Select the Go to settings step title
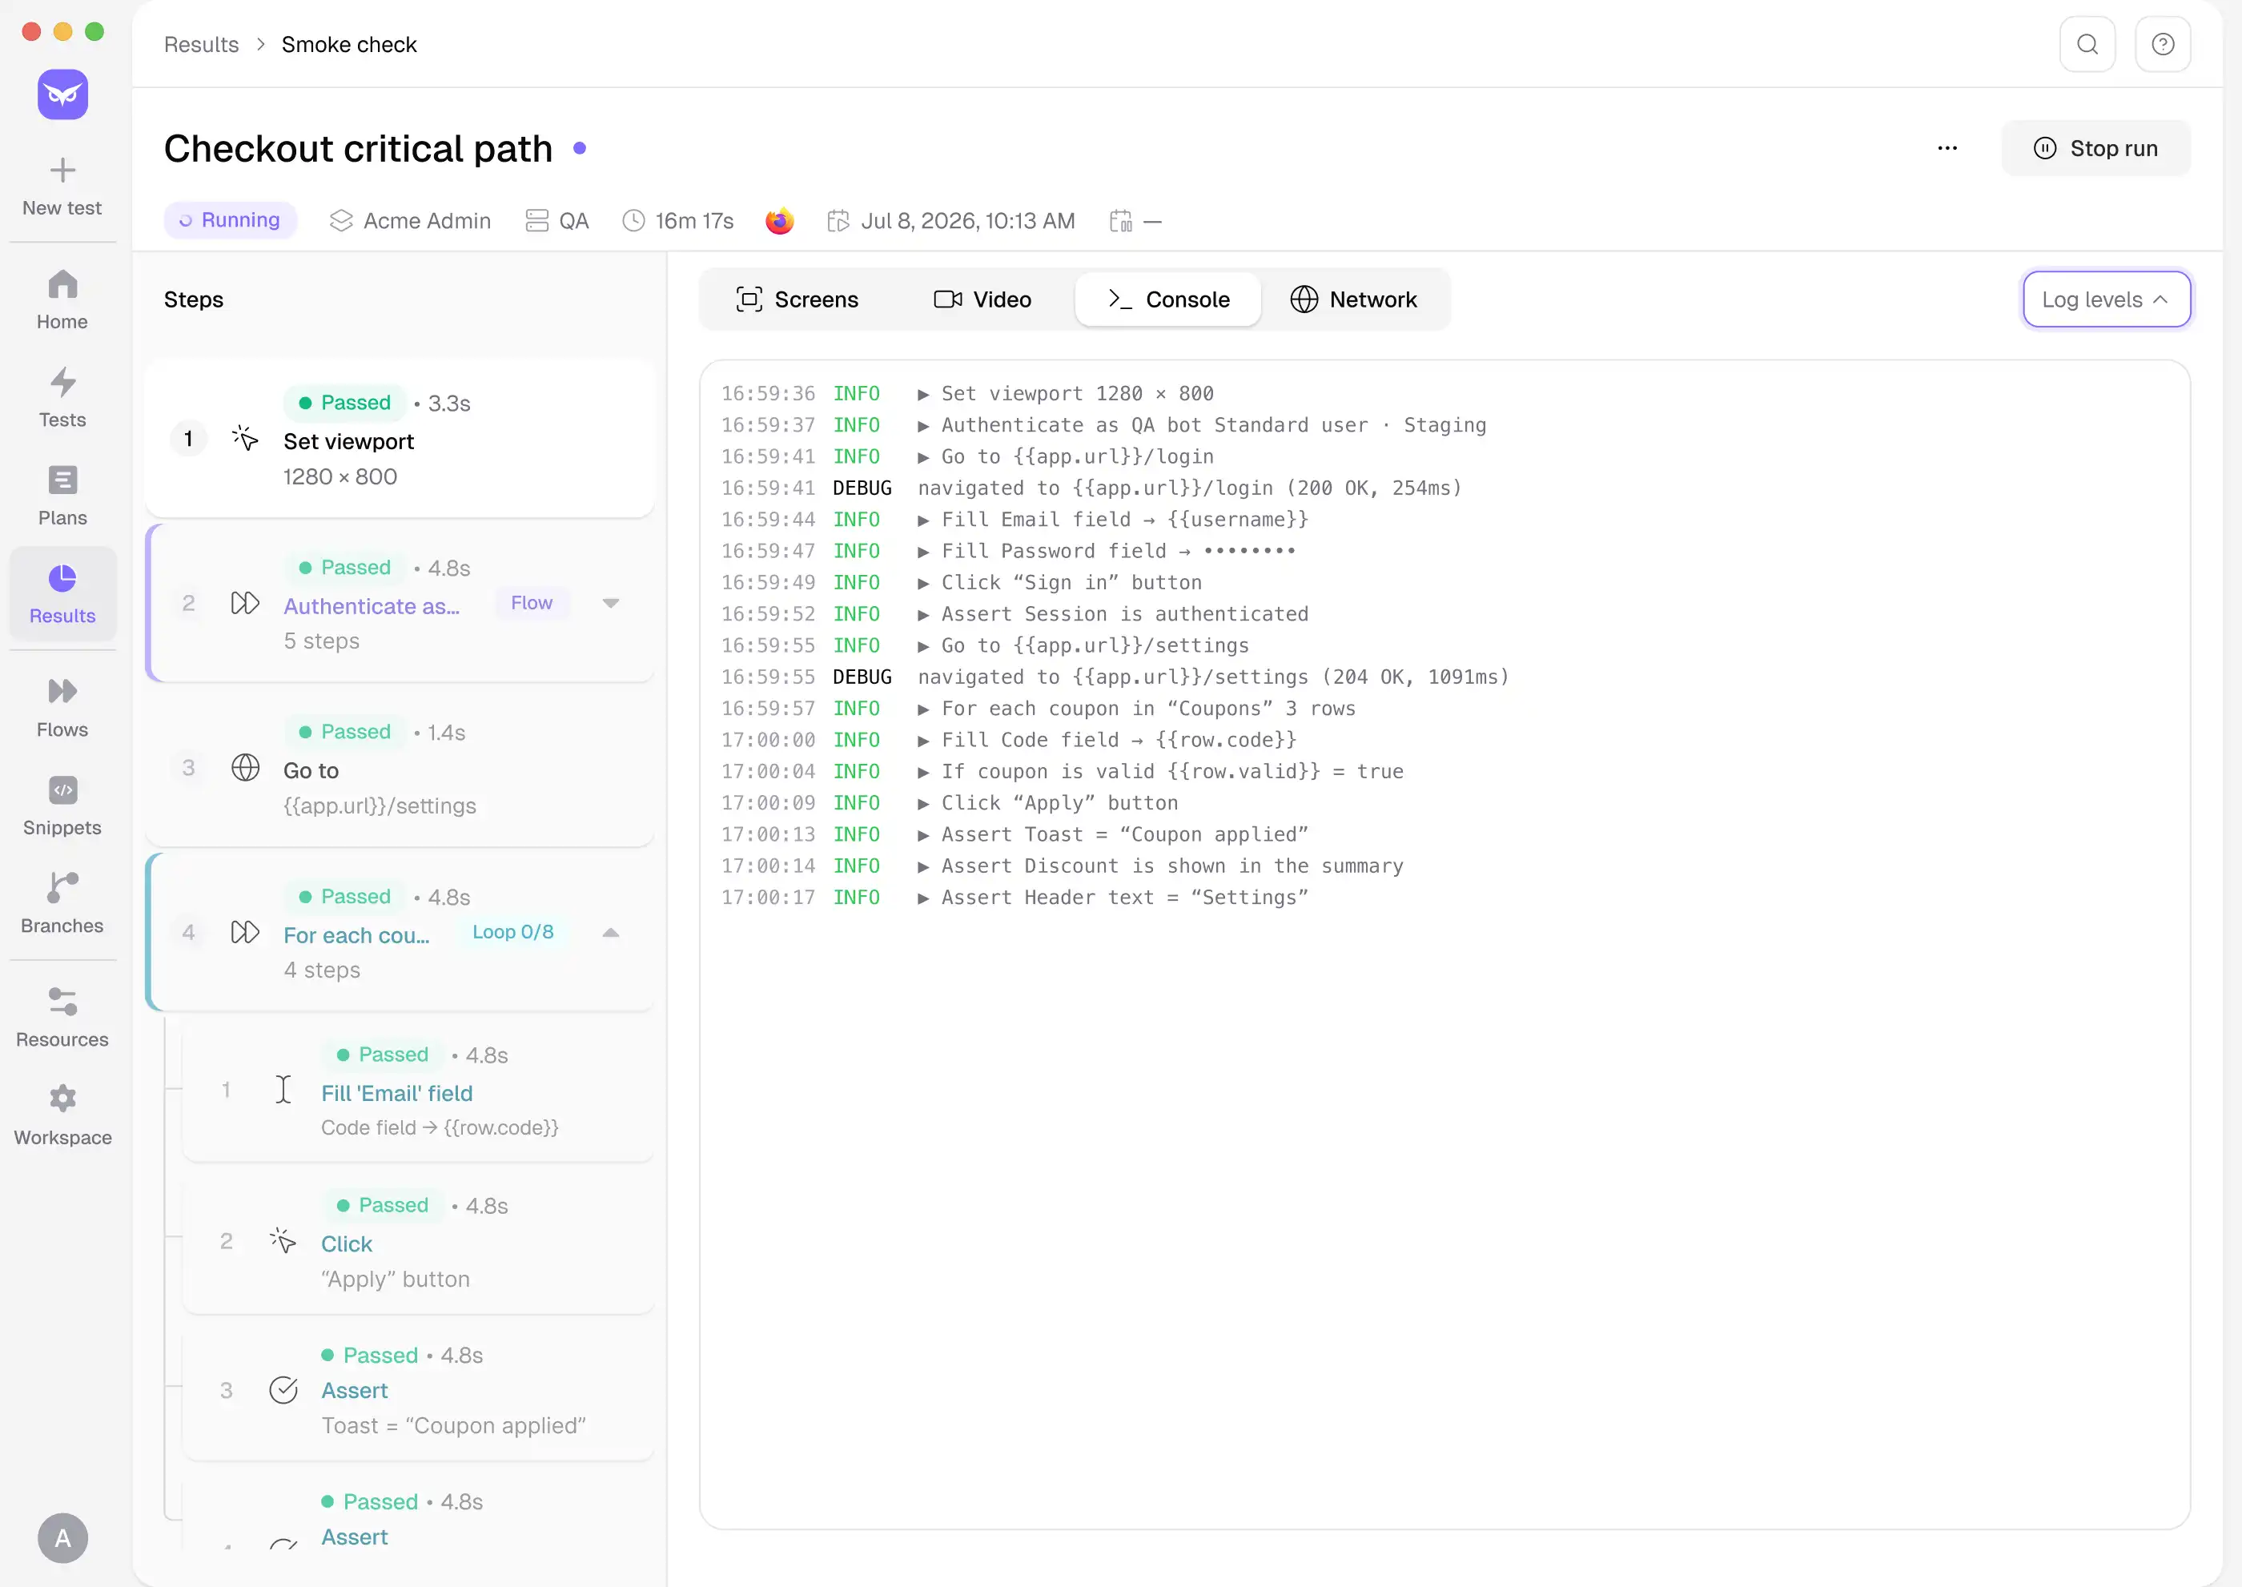Viewport: 2242px width, 1587px height. (x=311, y=770)
